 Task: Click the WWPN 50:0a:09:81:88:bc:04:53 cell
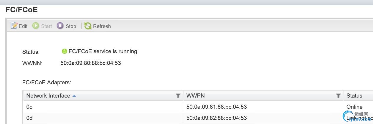click(x=217, y=107)
